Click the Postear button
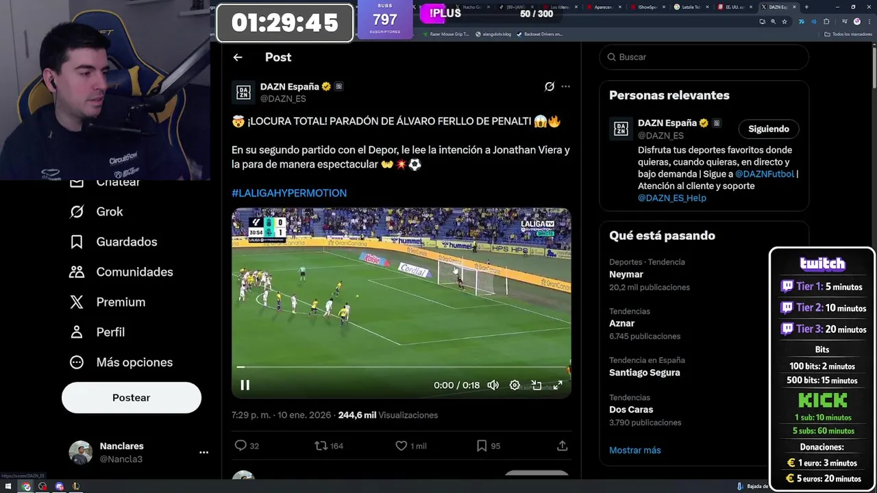This screenshot has width=877, height=493. 132,397
